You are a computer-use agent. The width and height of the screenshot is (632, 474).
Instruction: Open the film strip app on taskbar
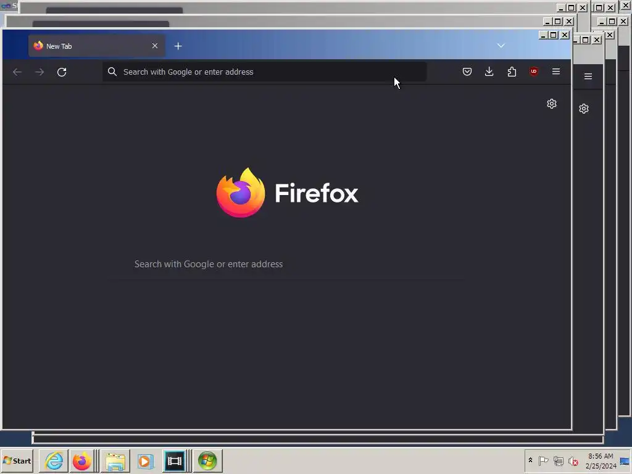pyautogui.click(x=175, y=460)
